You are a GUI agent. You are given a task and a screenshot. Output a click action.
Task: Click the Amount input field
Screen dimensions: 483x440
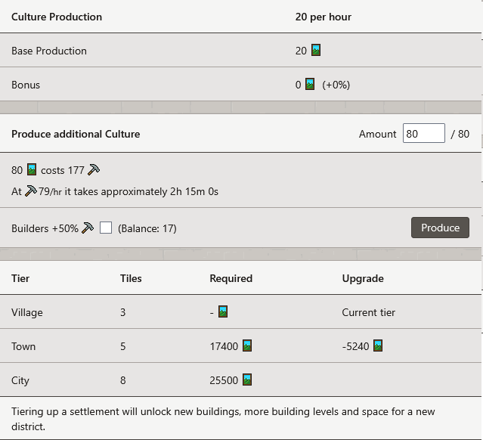point(423,134)
